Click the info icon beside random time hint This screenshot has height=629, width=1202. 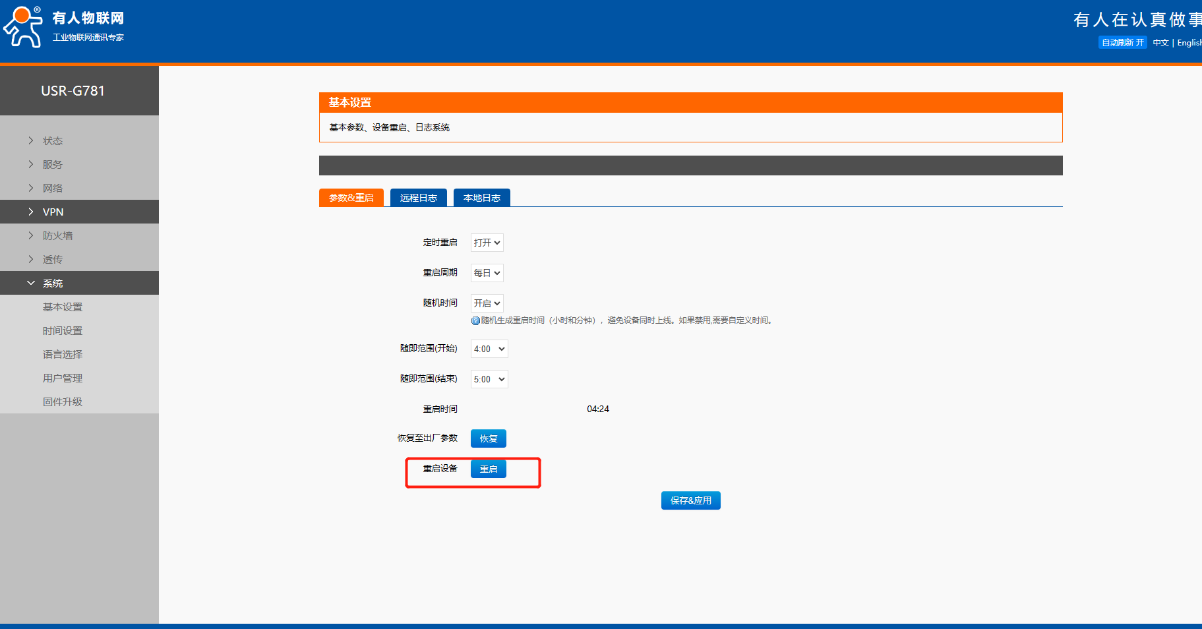(475, 321)
